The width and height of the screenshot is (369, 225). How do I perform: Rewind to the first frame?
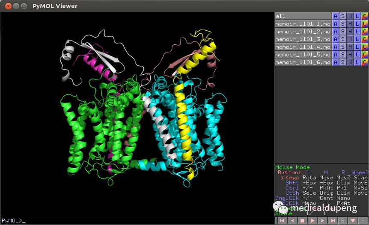point(282,220)
